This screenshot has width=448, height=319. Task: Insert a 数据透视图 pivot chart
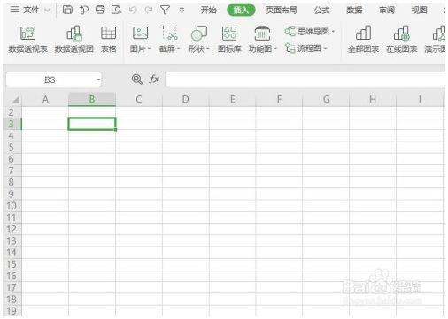[73, 40]
